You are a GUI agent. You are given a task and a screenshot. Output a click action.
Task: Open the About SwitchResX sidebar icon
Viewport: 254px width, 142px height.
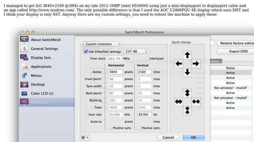coord(24,39)
